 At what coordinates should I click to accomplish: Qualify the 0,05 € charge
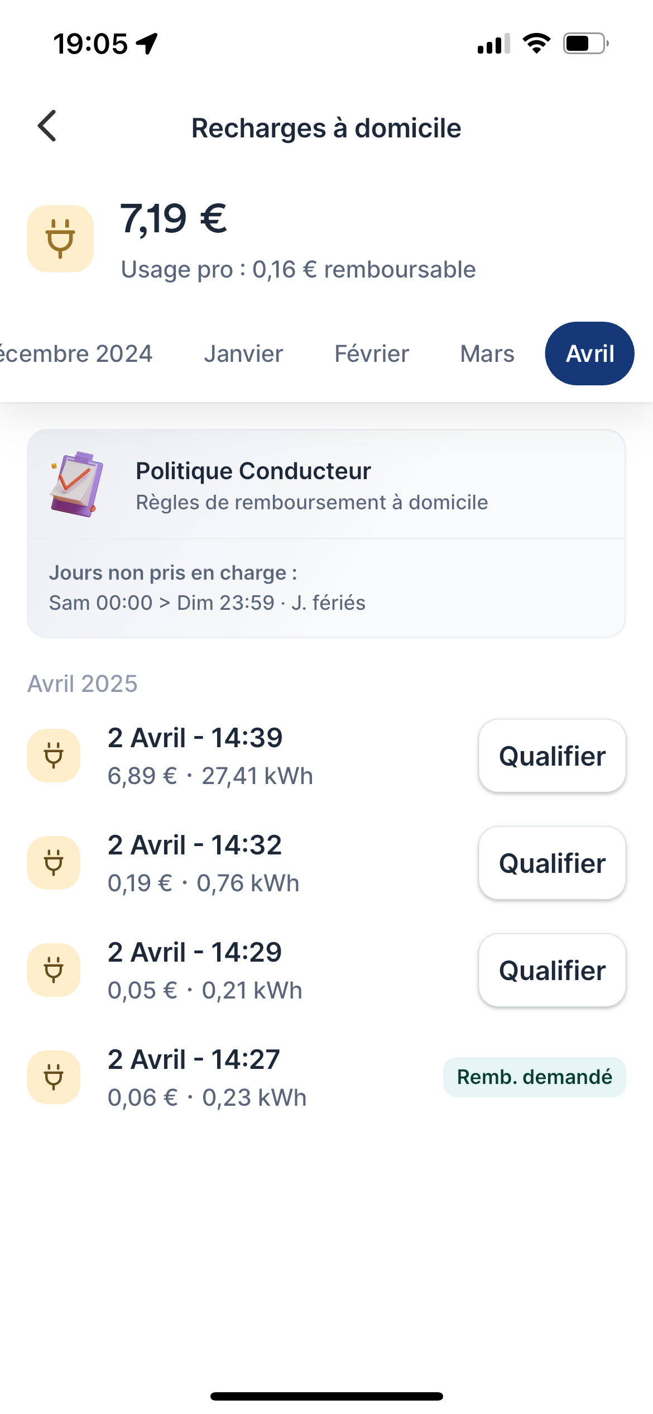tap(552, 971)
